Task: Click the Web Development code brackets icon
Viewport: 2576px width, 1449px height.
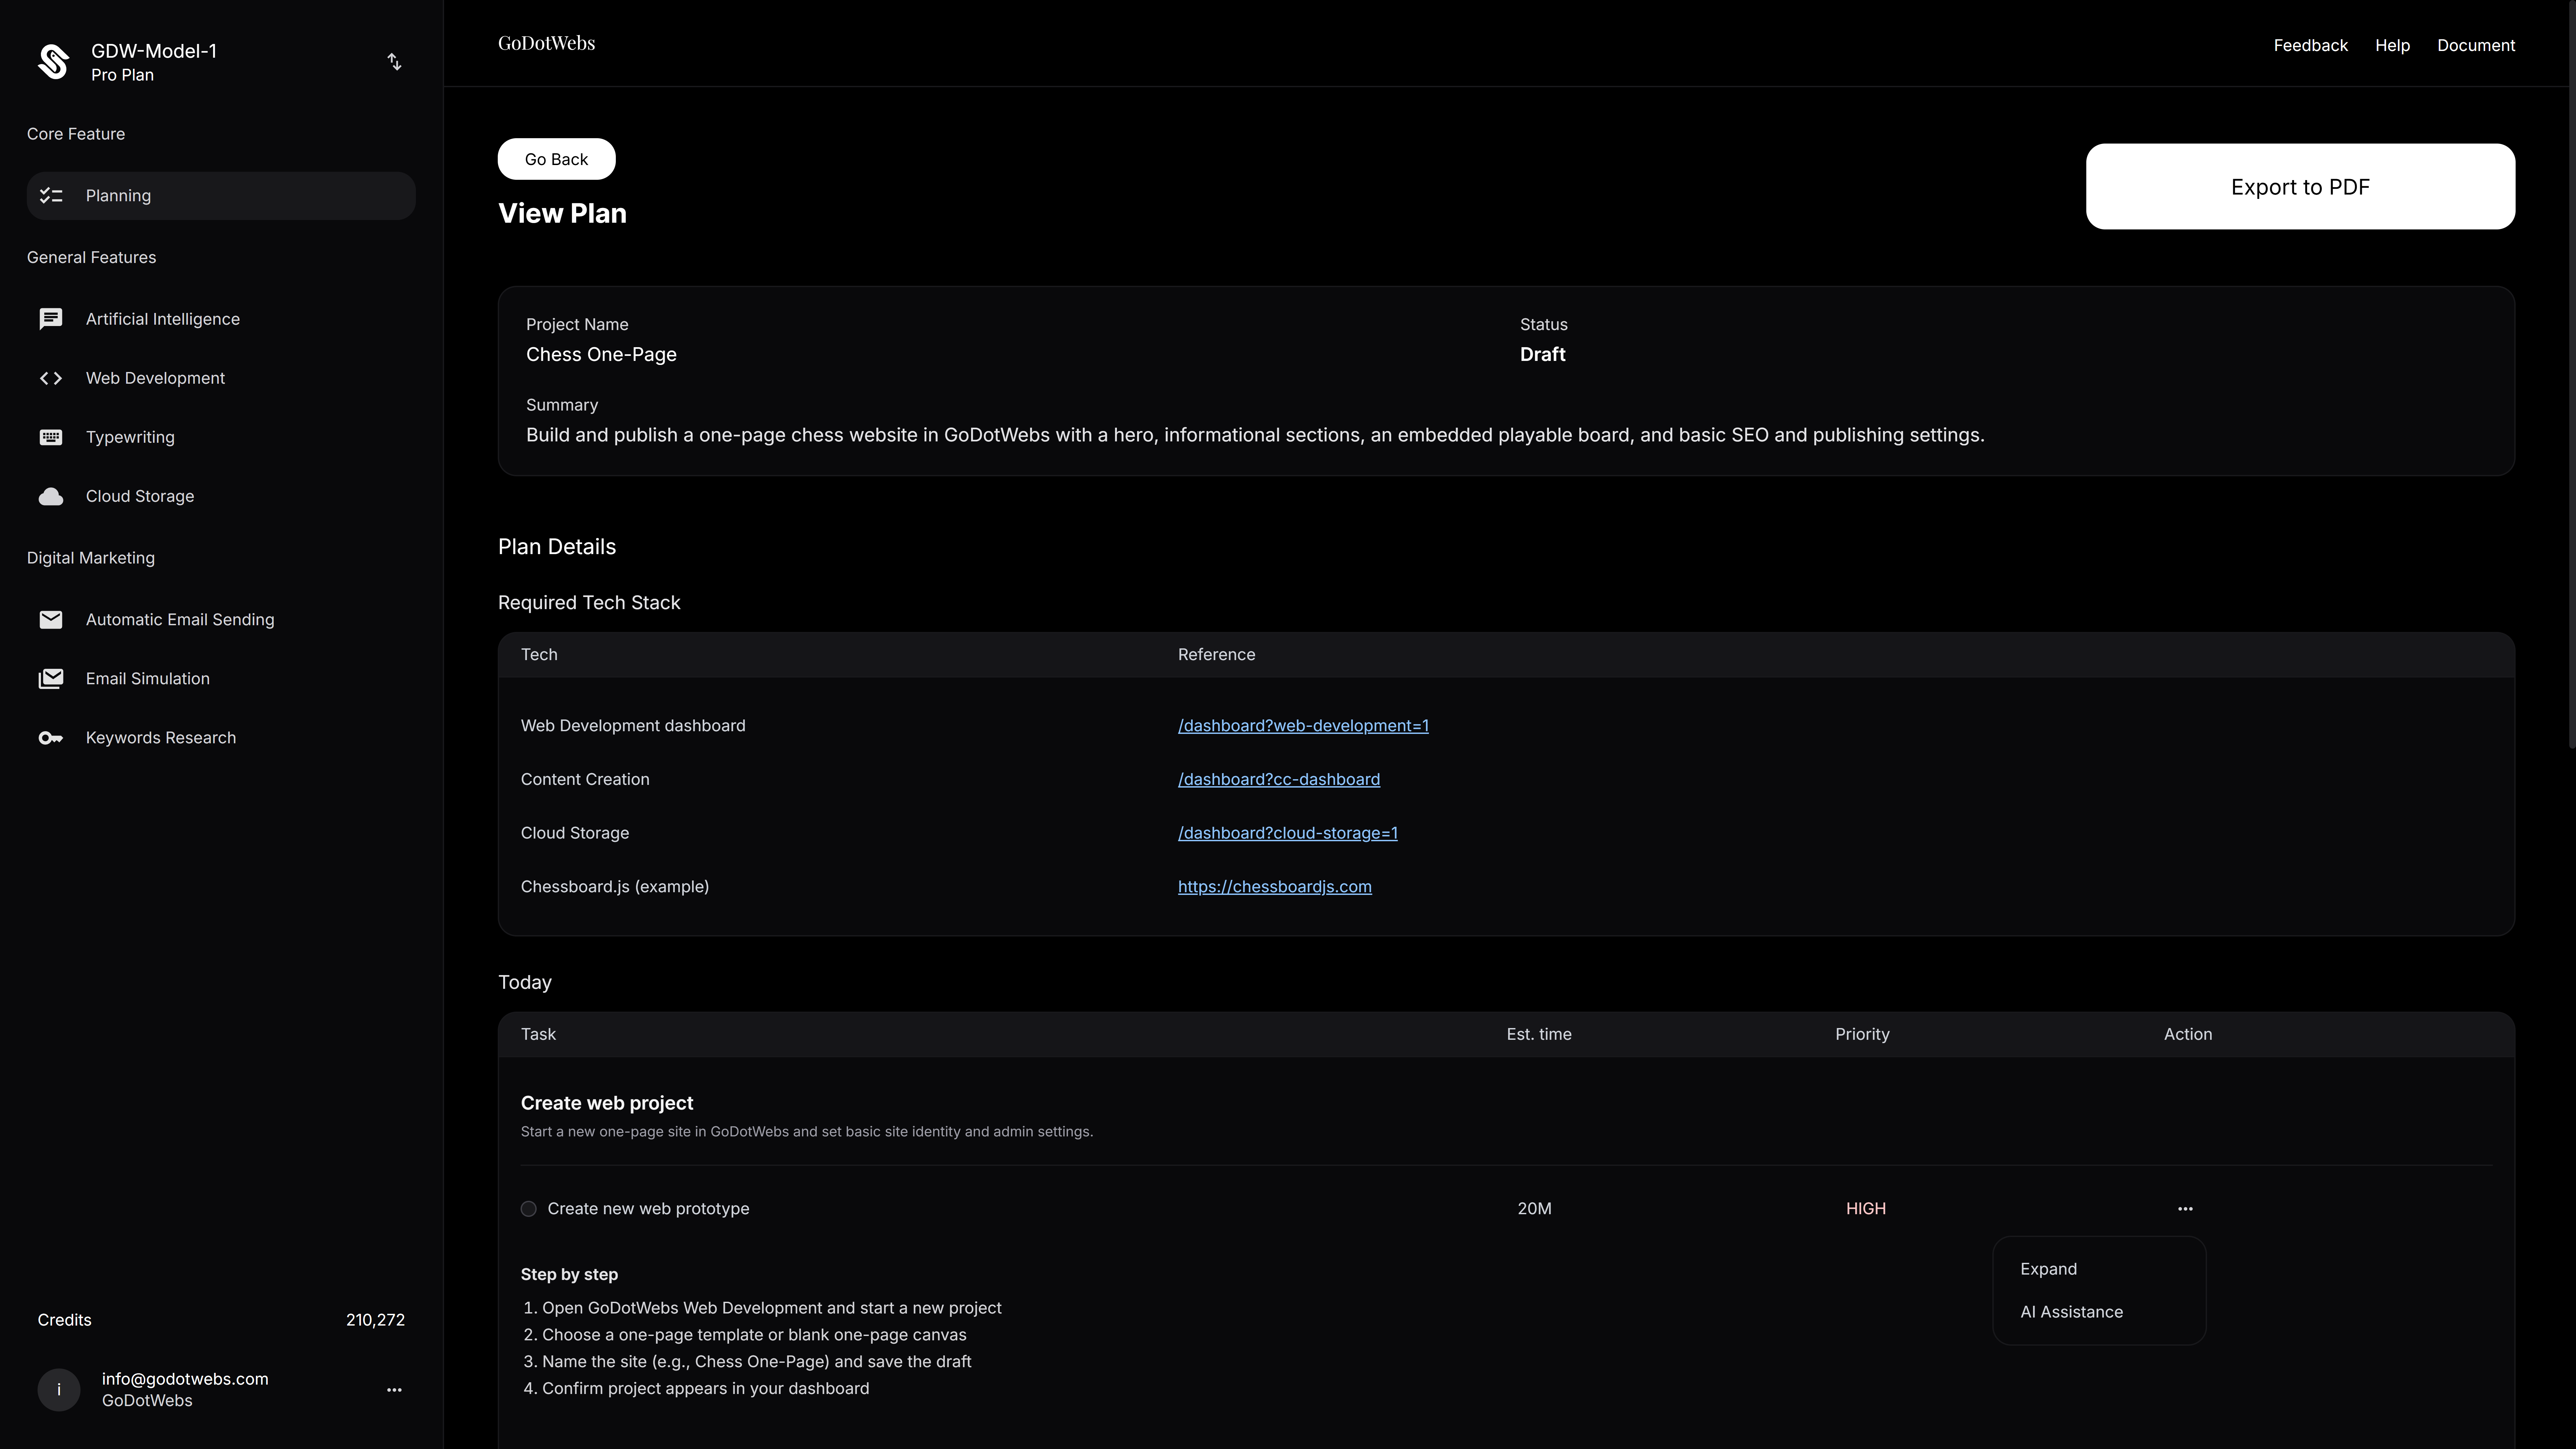Action: click(51, 378)
